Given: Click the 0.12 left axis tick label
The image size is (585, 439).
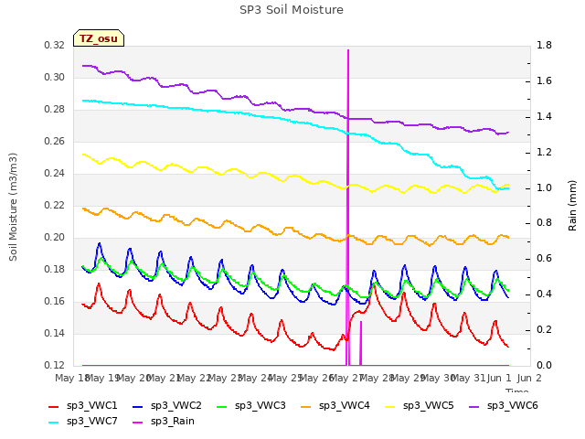Looking at the screenshot, I should coord(55,366).
